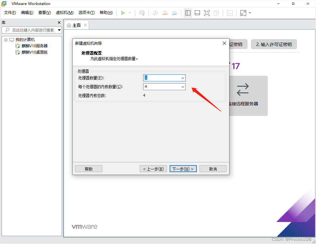Toggle the library sidebar view icon

point(188,13)
